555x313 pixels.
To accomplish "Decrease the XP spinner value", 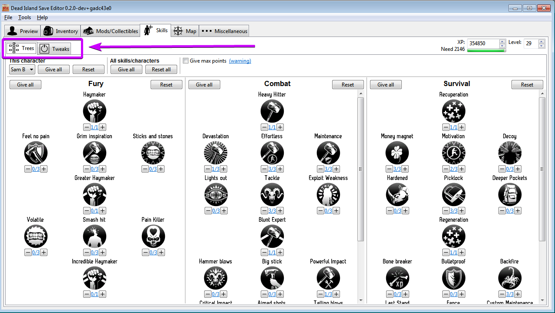I will pos(502,46).
